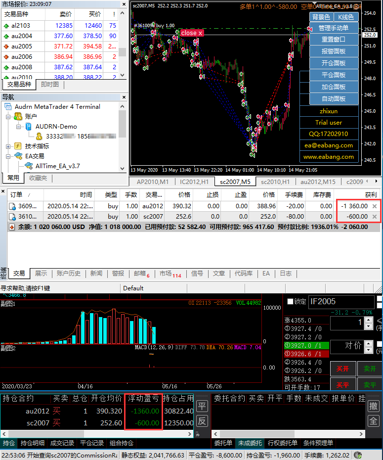The height and width of the screenshot is (460, 383).
Task: Click the 平仓面板 button on chart panel
Action: click(334, 75)
